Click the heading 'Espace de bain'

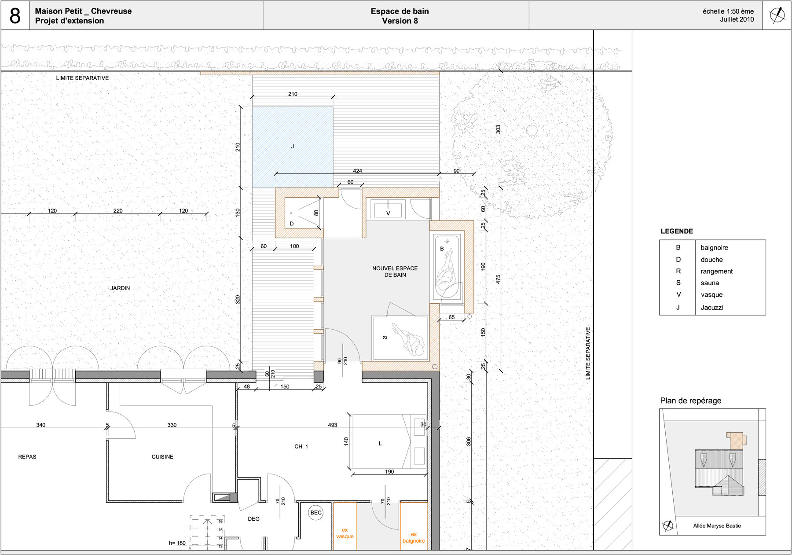tap(400, 11)
